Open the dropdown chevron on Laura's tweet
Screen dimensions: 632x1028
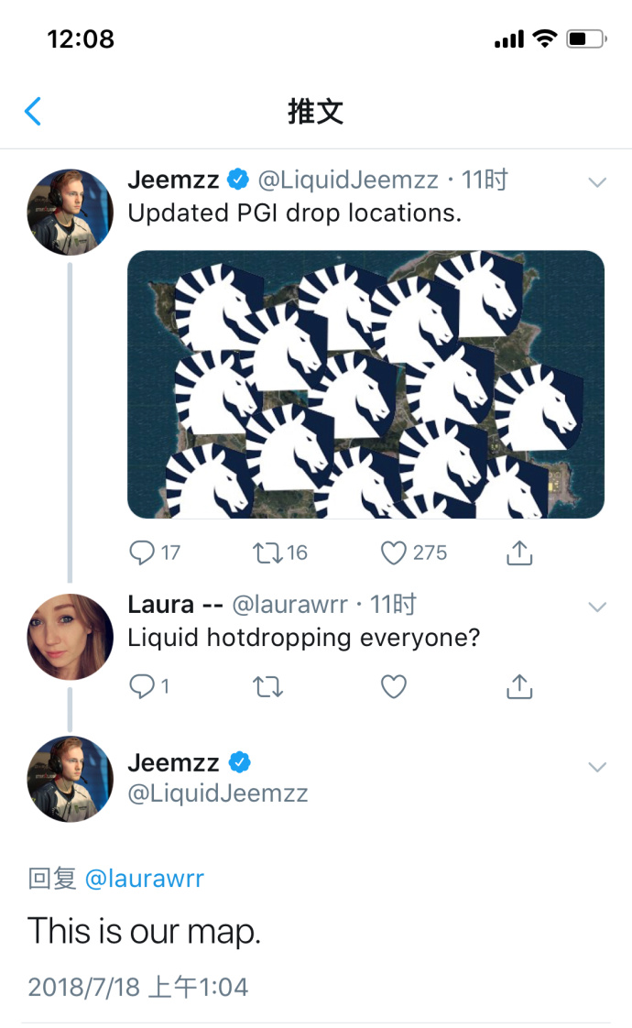(x=597, y=607)
